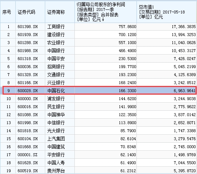Click market cap value 3,837.0142

tap(185, 115)
